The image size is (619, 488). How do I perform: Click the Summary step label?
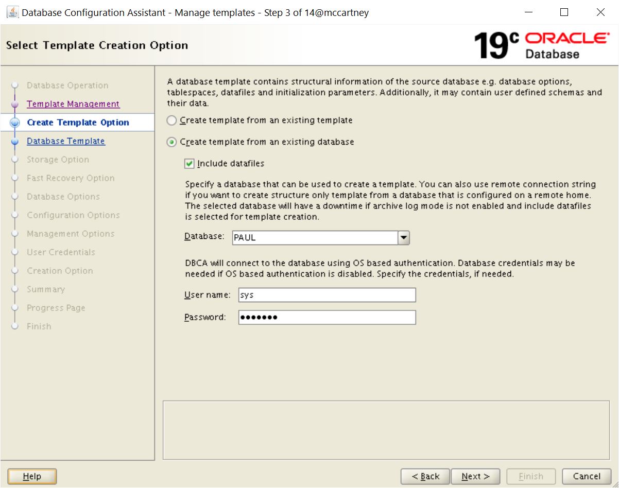click(46, 289)
